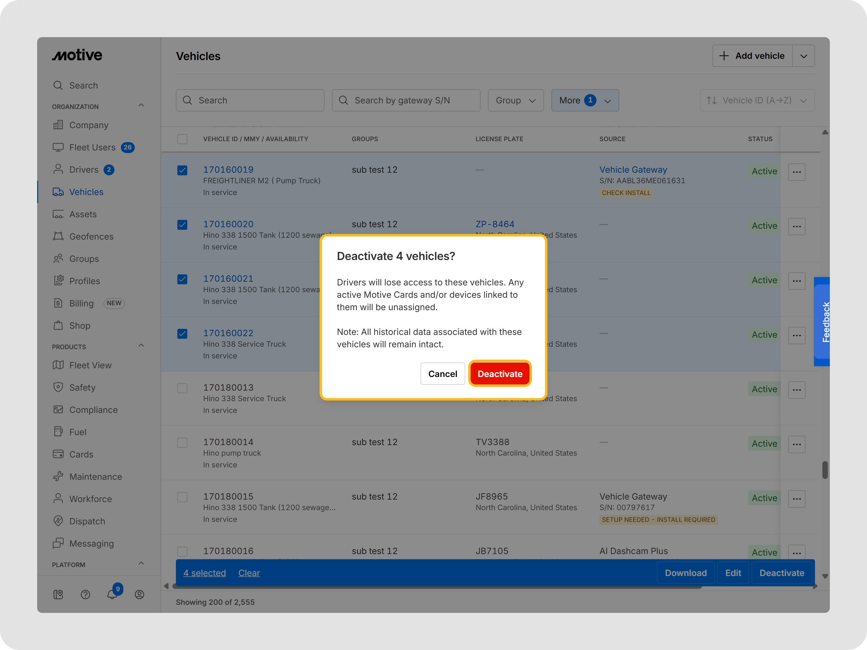Image resolution: width=867 pixels, height=650 pixels.
Task: Open the help question mark icon
Action: [85, 594]
